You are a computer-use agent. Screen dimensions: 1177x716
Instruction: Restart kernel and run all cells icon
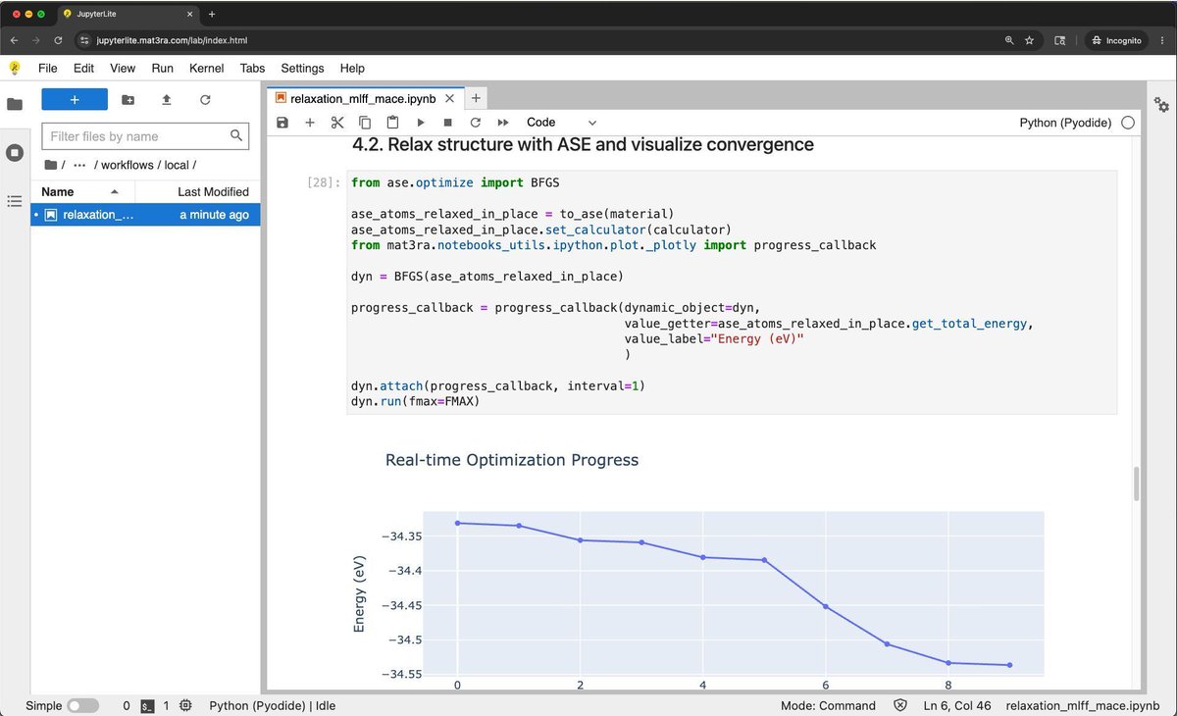point(503,123)
